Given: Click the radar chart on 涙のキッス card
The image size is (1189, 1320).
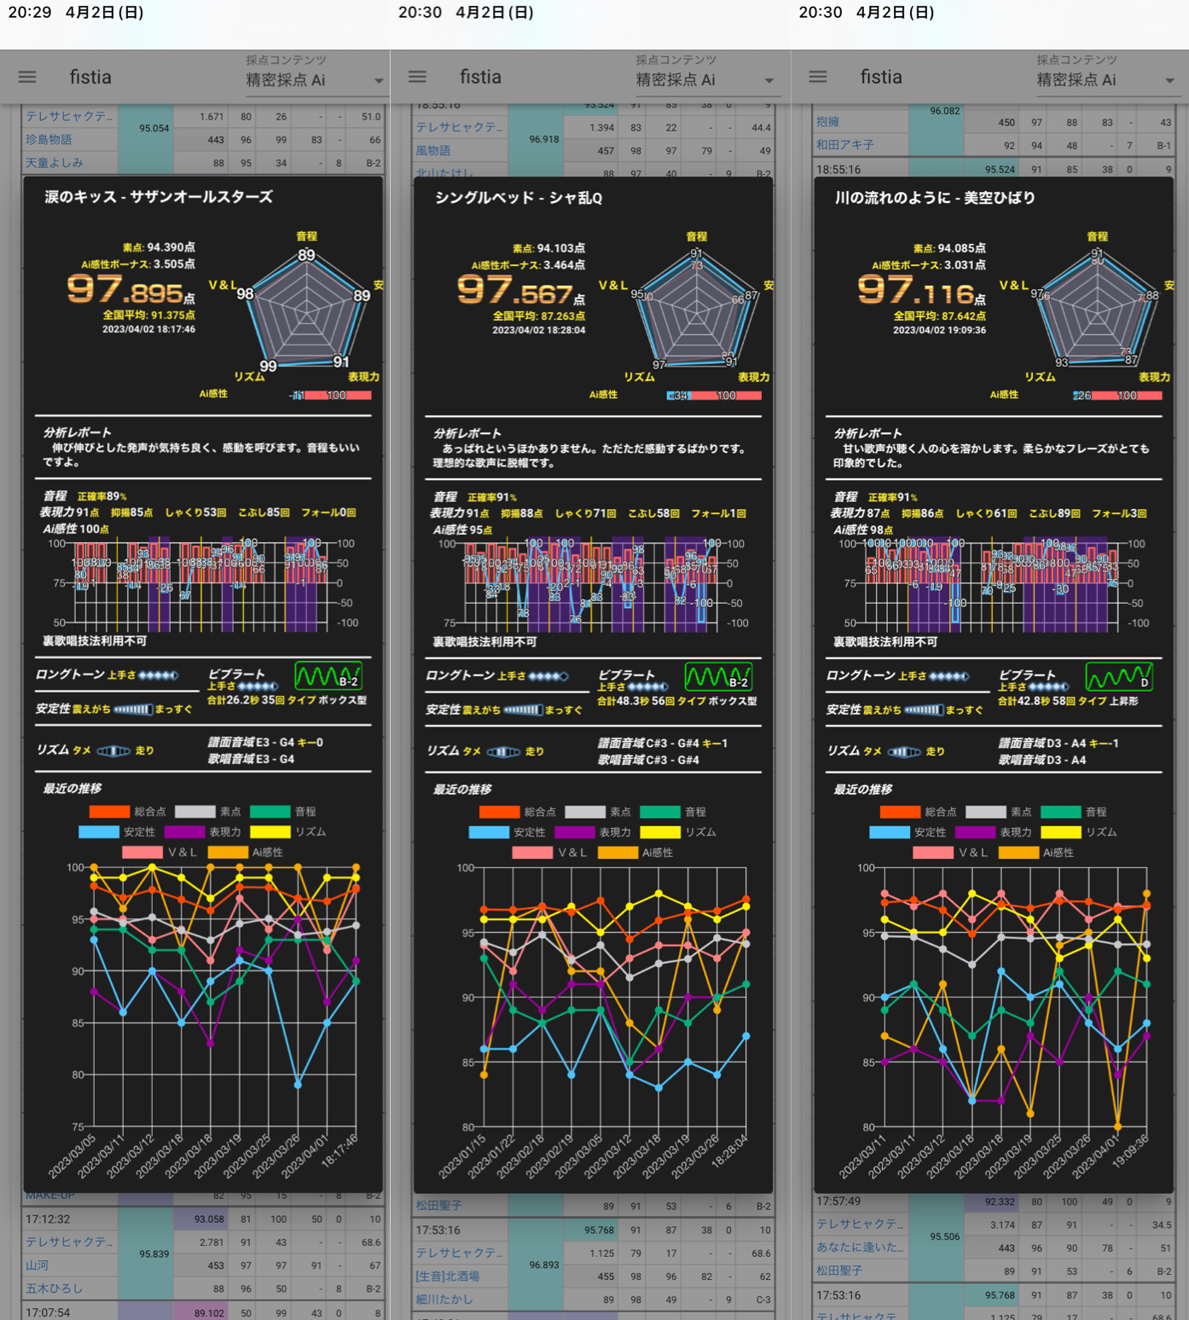Looking at the screenshot, I should tap(307, 310).
